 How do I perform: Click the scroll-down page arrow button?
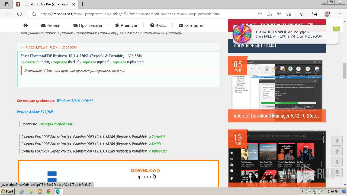point(337,162)
